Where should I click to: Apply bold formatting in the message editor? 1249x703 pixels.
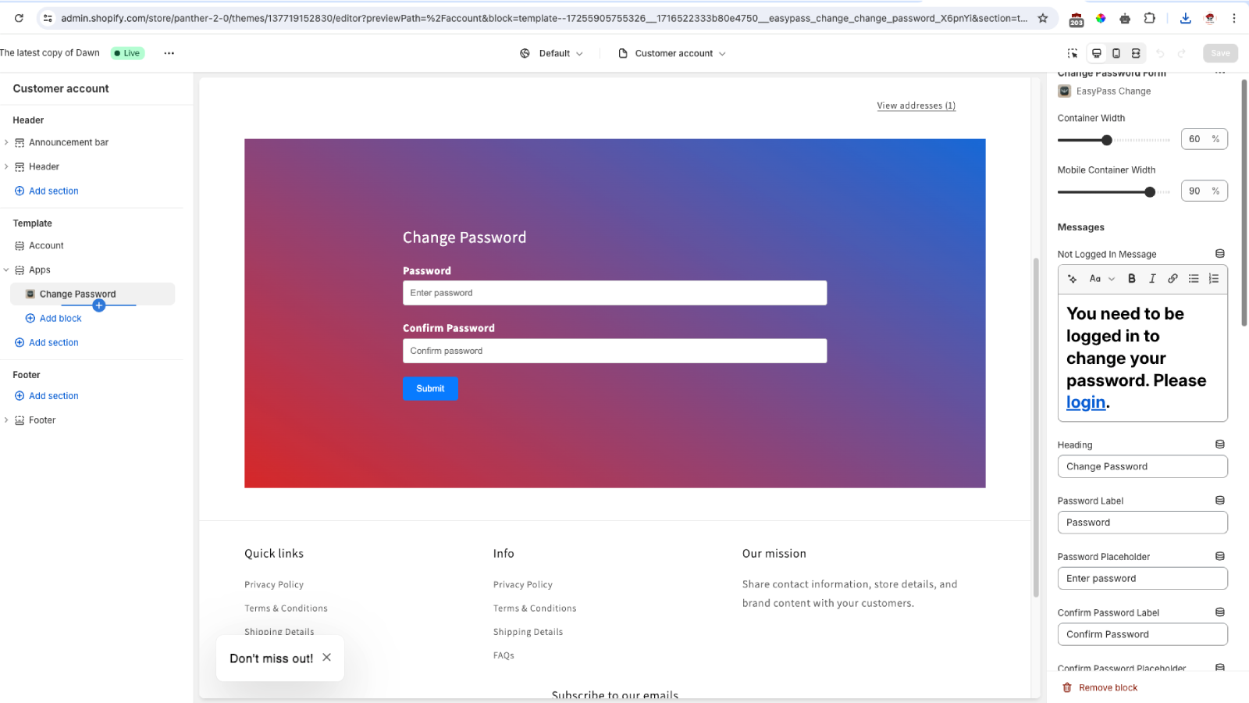coord(1131,278)
